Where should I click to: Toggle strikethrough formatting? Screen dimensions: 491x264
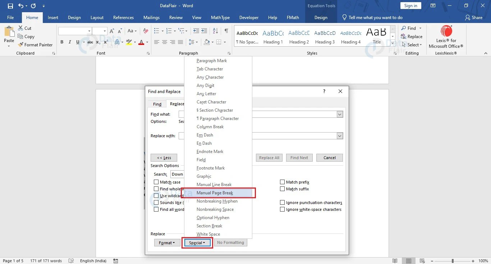click(90, 42)
